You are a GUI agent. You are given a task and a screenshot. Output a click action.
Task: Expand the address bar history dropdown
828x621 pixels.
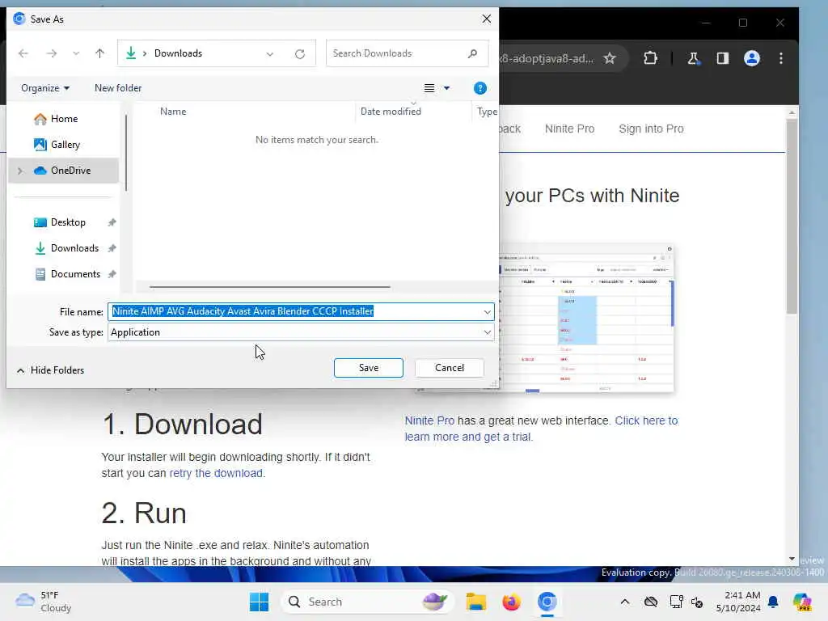click(x=270, y=54)
